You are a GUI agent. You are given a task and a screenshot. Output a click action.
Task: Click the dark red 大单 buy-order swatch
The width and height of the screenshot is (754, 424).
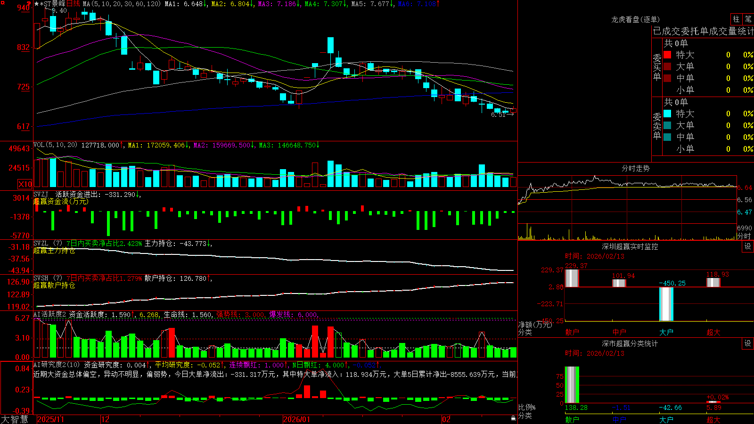[667, 66]
